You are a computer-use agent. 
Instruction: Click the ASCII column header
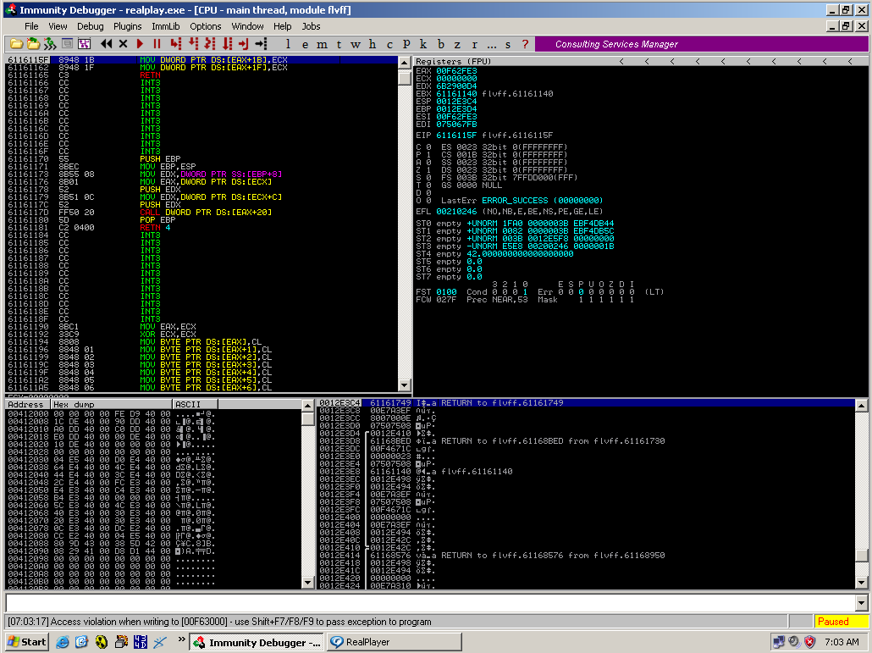(195, 404)
